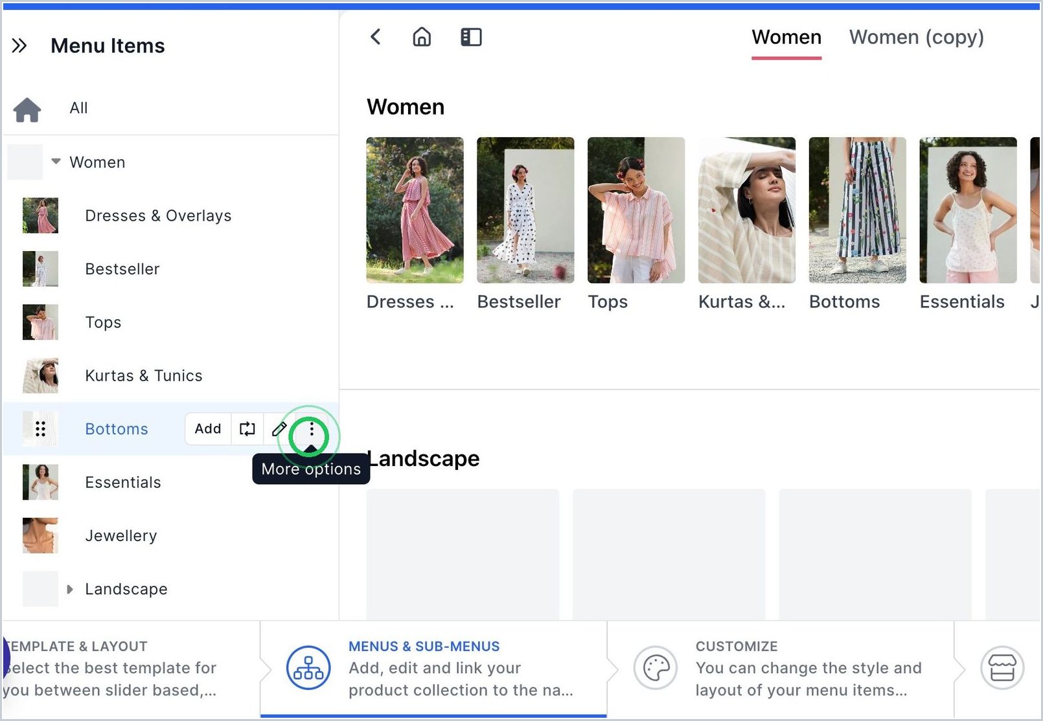Click the Kurtas preview card image
Viewport: 1043px width, 721px height.
[747, 210]
